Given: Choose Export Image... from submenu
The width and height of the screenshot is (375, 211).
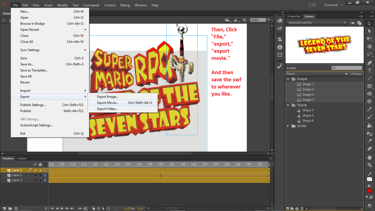Looking at the screenshot, I should (x=122, y=97).
